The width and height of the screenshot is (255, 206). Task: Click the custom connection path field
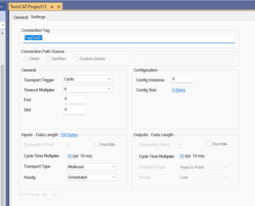pyautogui.click(x=185, y=59)
